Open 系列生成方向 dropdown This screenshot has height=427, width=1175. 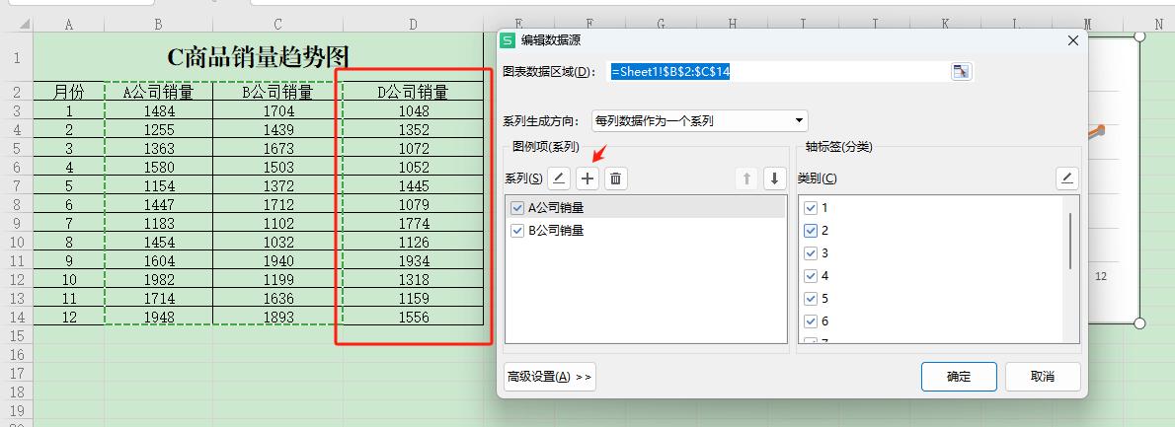(700, 120)
